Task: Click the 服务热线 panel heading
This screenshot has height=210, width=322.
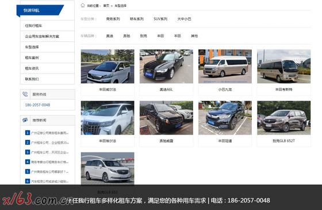Action: [39, 94]
